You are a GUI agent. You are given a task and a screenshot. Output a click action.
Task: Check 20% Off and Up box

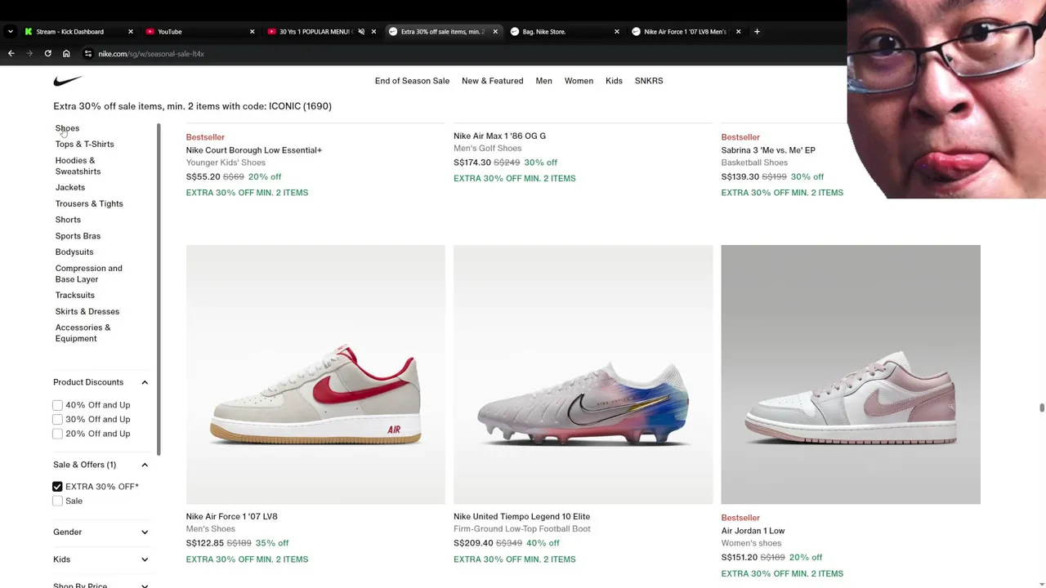point(57,434)
